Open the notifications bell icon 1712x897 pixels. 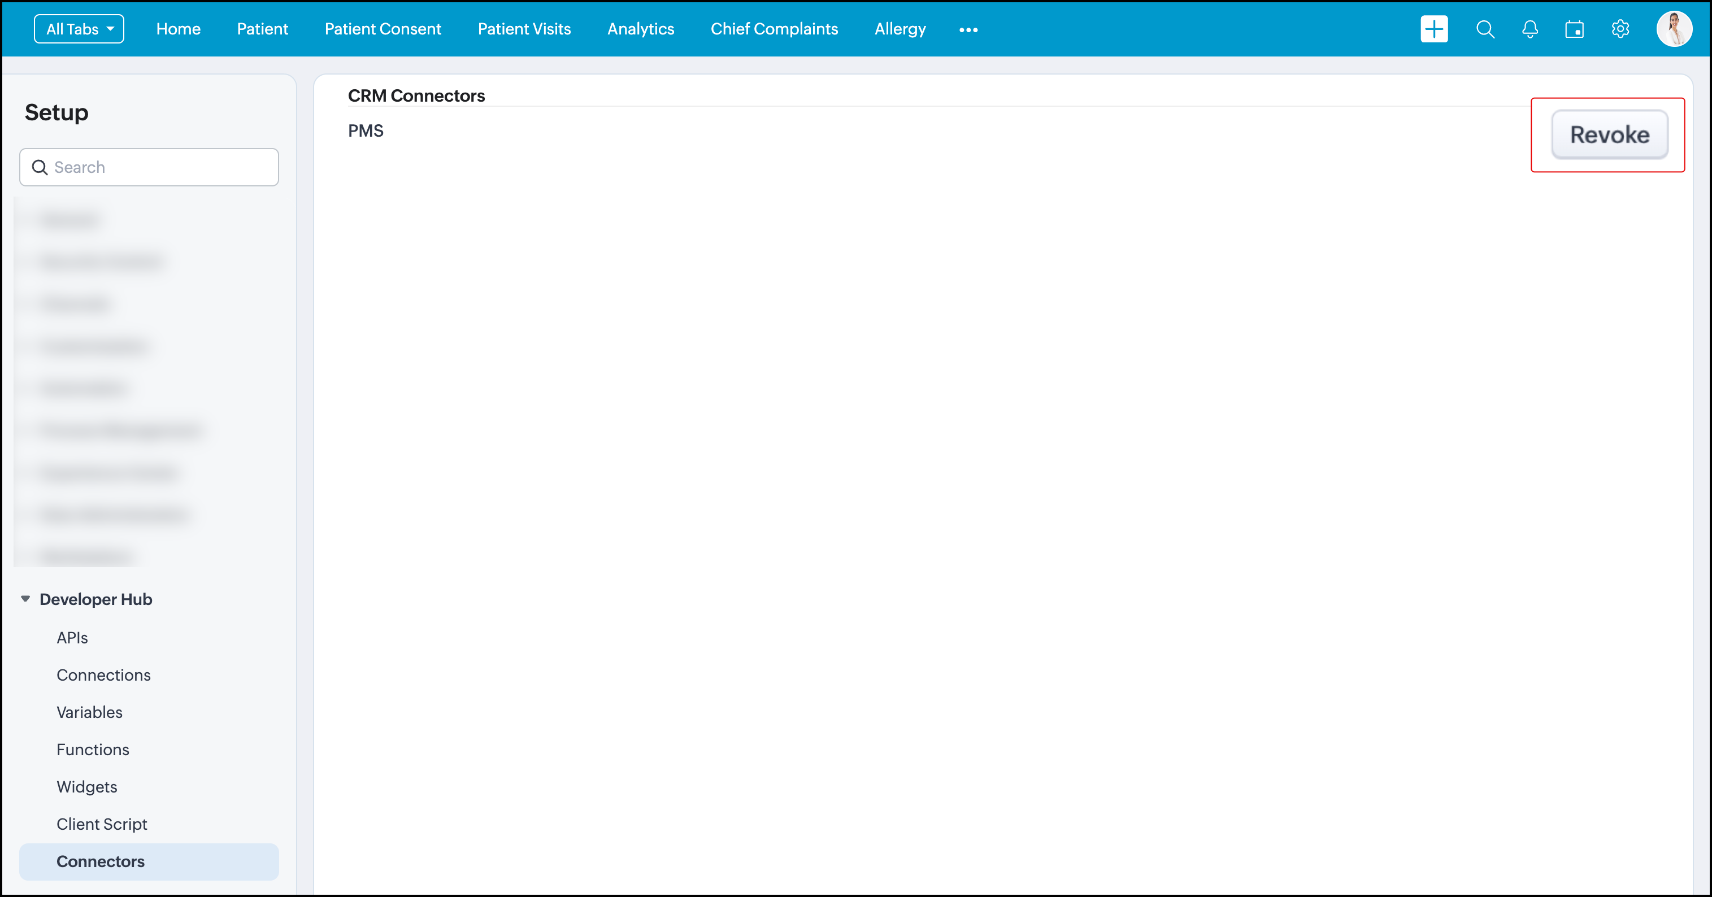tap(1529, 29)
